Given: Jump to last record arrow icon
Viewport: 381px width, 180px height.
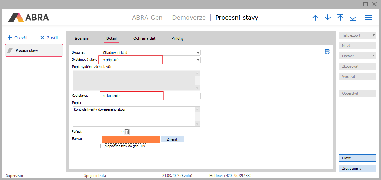Looking at the screenshot, I should tap(353, 18).
